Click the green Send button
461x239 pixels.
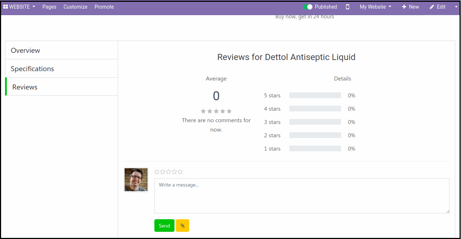click(x=164, y=226)
